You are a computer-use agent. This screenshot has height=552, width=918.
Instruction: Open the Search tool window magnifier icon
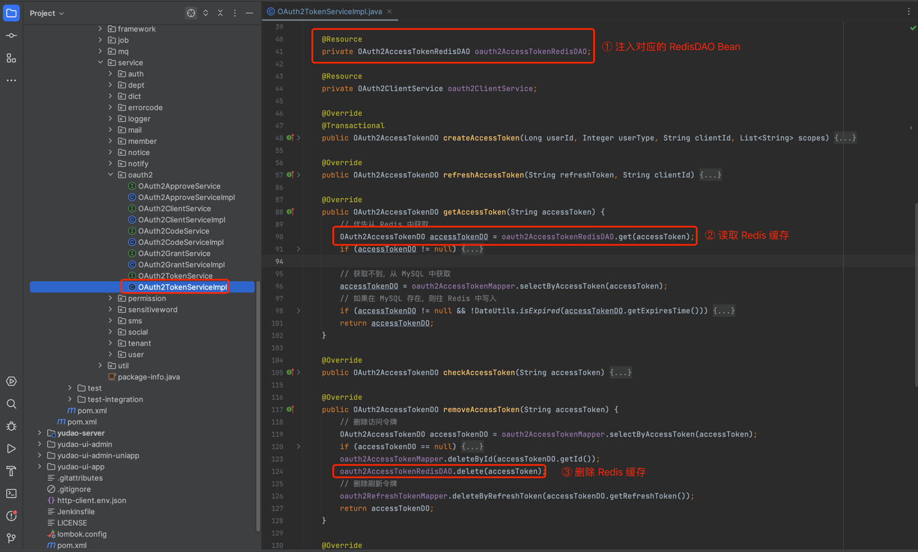pyautogui.click(x=11, y=404)
